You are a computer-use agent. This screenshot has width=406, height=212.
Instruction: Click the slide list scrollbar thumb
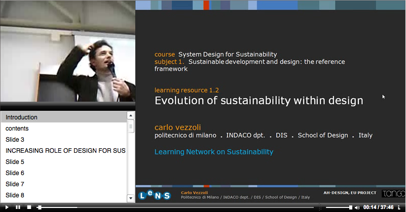[130, 126]
